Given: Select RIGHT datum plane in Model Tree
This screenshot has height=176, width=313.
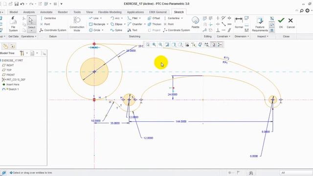Looking at the screenshot, I should [x=8, y=65].
